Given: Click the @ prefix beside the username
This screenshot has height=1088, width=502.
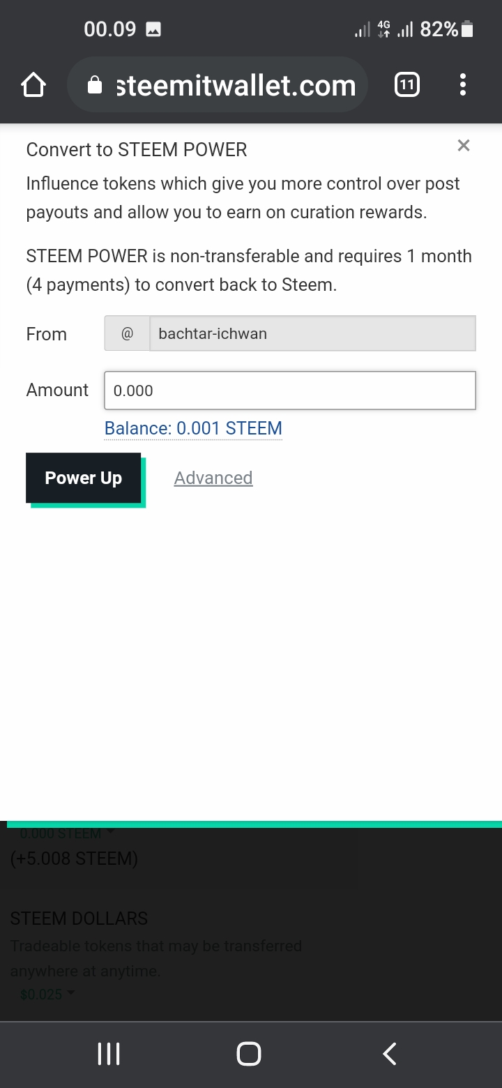Looking at the screenshot, I should pyautogui.click(x=127, y=333).
